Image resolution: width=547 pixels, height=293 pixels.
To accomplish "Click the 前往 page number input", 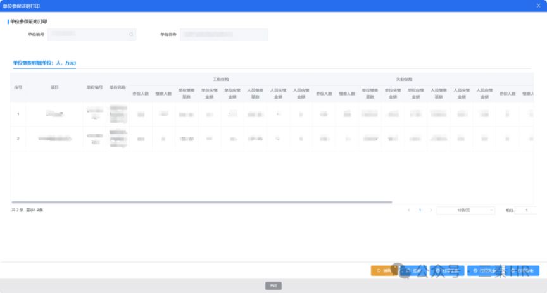I will tap(525, 210).
